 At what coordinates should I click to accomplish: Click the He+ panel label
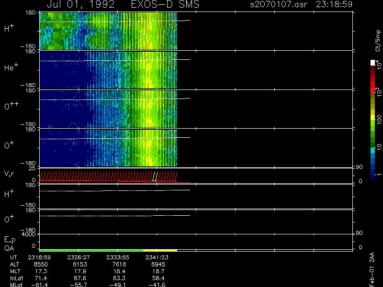click(x=11, y=67)
